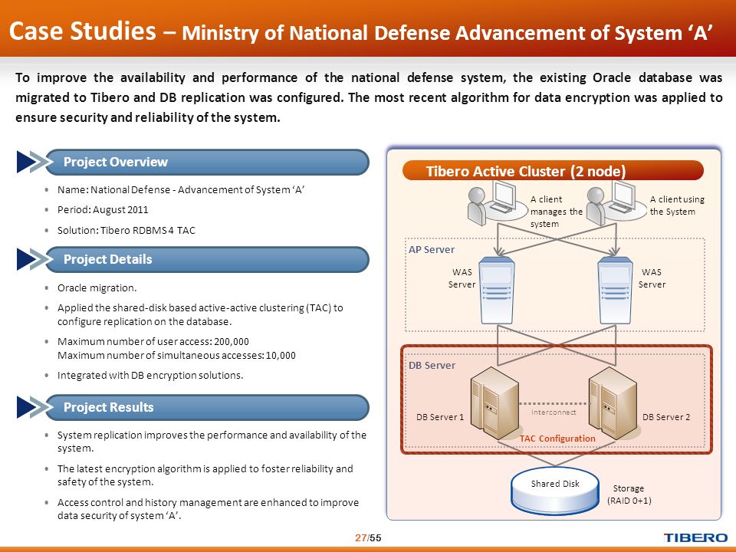Select the Shared Disk storage icon
This screenshot has width=736, height=552.
[x=555, y=490]
